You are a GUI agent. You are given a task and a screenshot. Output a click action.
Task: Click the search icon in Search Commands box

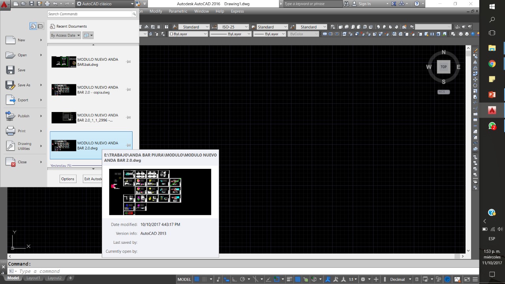click(x=134, y=14)
